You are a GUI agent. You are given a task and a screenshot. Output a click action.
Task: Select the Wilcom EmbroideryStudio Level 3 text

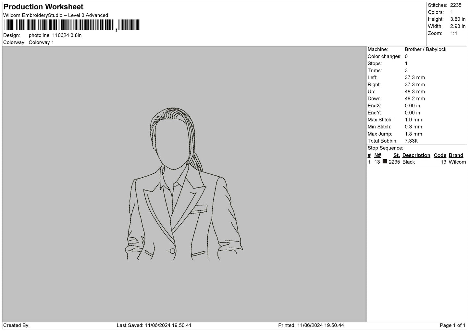(x=56, y=15)
